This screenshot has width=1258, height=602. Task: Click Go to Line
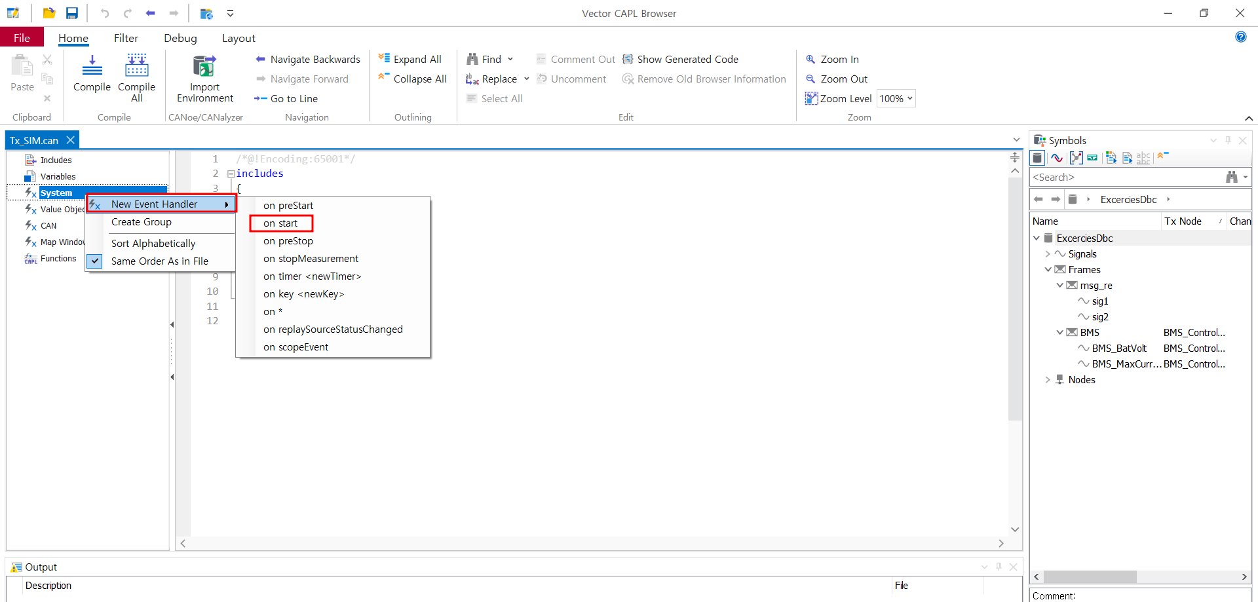[286, 98]
